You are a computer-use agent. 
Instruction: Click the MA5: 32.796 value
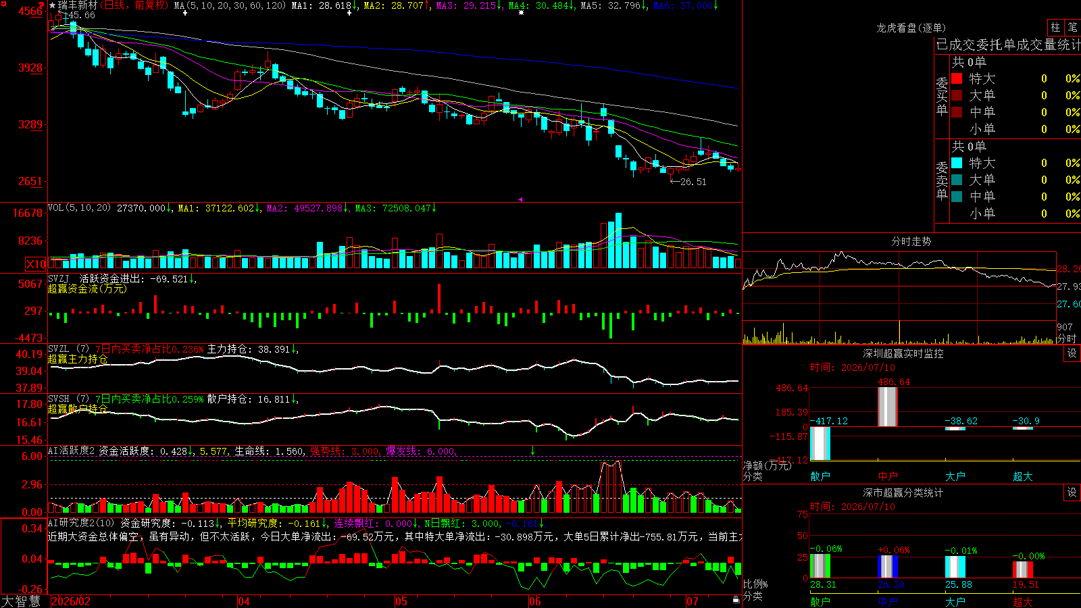[611, 5]
